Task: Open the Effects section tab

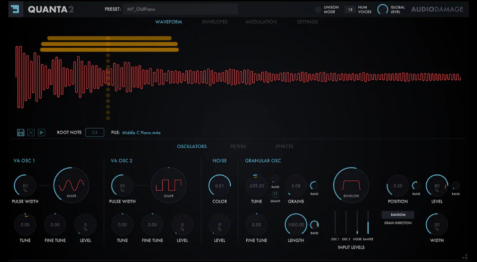Action: pos(284,146)
